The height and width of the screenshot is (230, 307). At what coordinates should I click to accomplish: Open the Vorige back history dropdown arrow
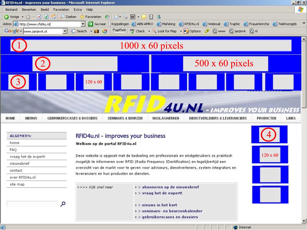[22, 17]
